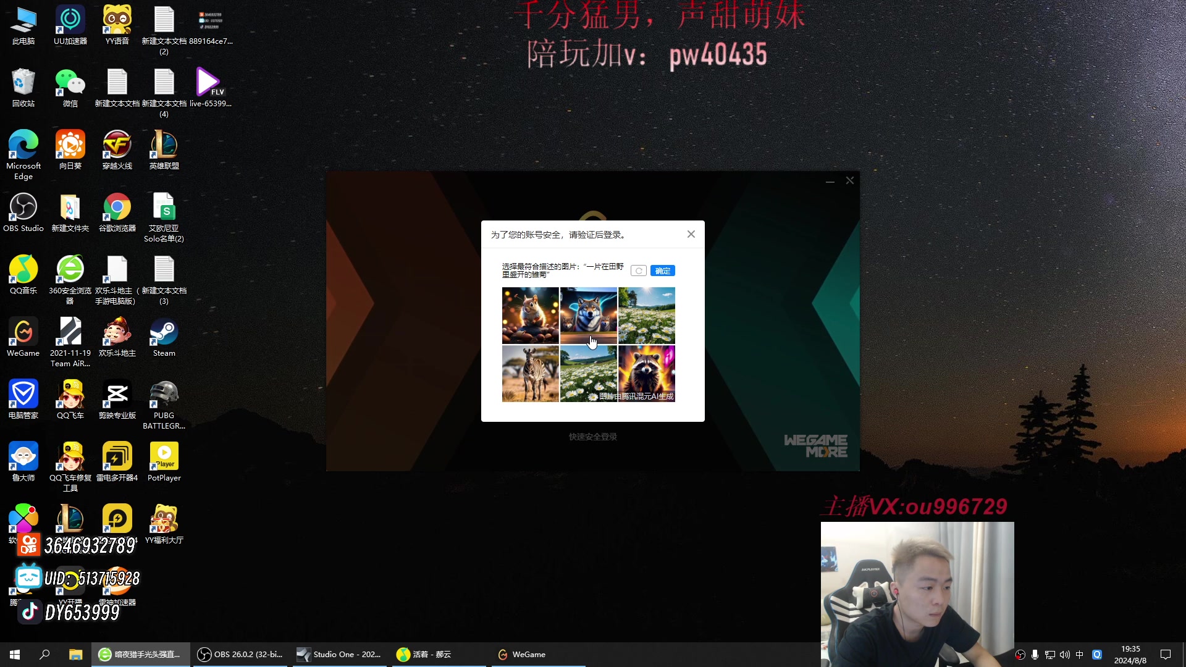Open OBS Studio desktop icon
Image resolution: width=1186 pixels, height=667 pixels.
pos(23,213)
